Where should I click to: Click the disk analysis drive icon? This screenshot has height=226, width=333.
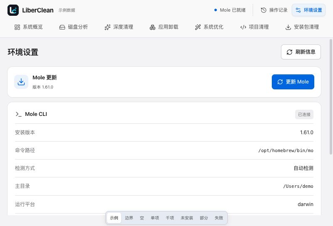pos(62,27)
